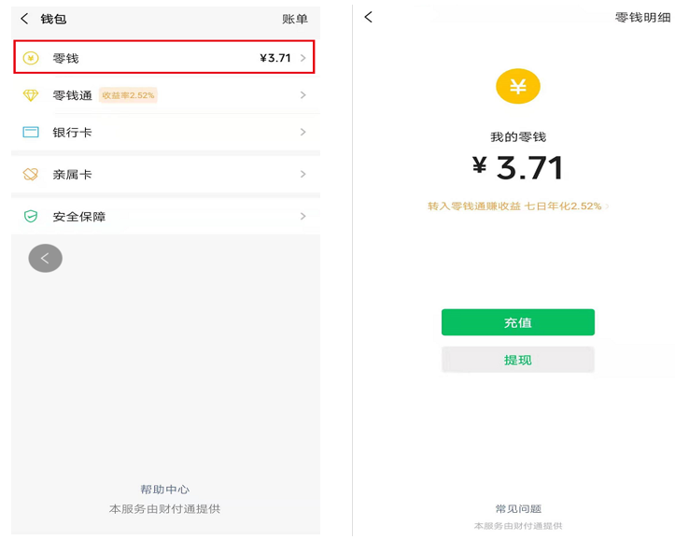Image resolution: width=675 pixels, height=554 pixels.
Task: Tap the yellow coin icon beside 零钱
Action: pyautogui.click(x=31, y=58)
